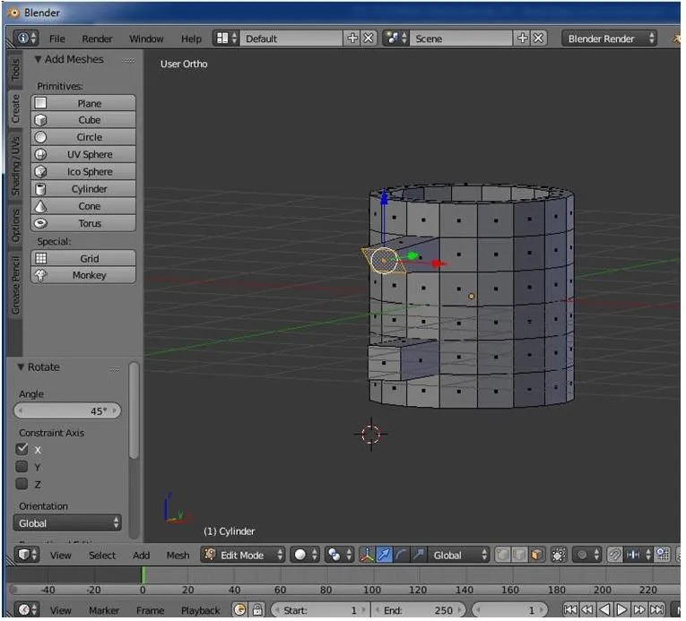686x621 pixels.
Task: Enable the Y constraint axis checkbox
Action: tap(22, 467)
